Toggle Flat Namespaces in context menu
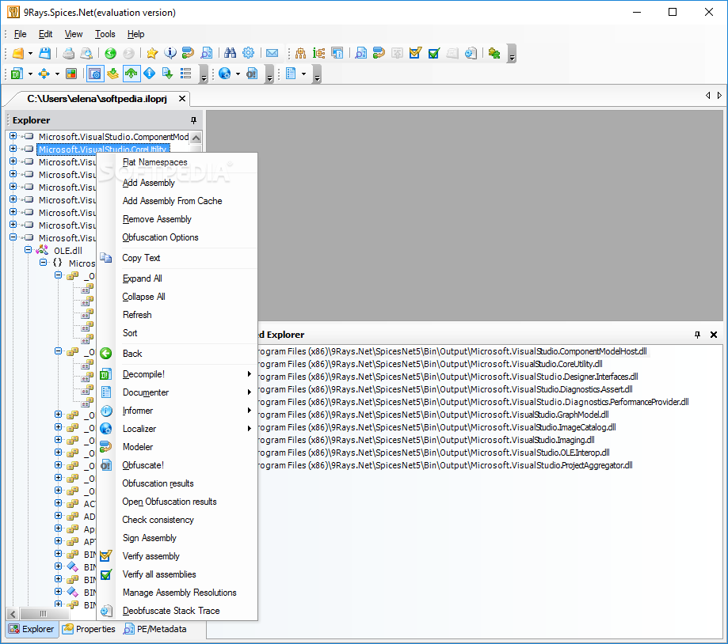The height and width of the screenshot is (644, 728). click(x=155, y=162)
